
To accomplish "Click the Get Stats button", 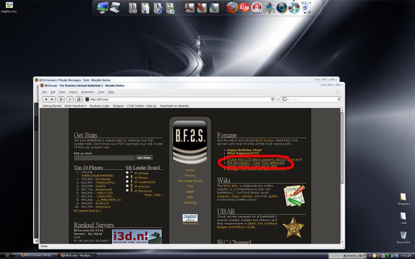I will (x=144, y=158).
